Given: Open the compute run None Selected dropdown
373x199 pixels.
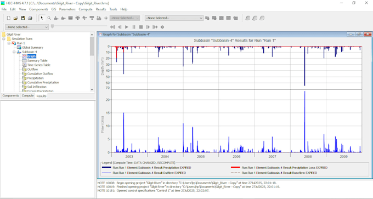Looking at the screenshot, I should (x=174, y=18).
